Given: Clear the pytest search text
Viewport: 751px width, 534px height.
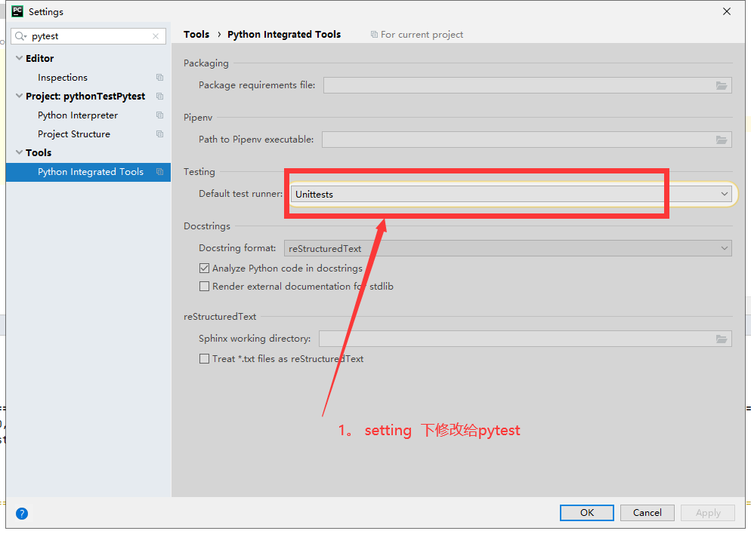Looking at the screenshot, I should pyautogui.click(x=156, y=36).
